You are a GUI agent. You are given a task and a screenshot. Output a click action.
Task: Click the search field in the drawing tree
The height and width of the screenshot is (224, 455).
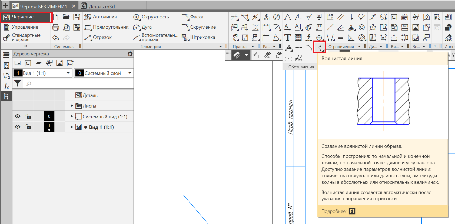coord(78,83)
